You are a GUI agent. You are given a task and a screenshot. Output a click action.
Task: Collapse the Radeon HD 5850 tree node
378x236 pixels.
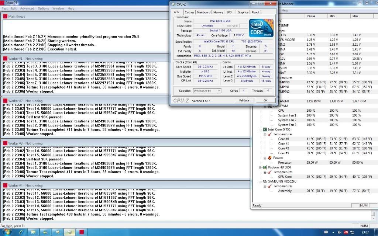pyautogui.click(x=260, y=167)
